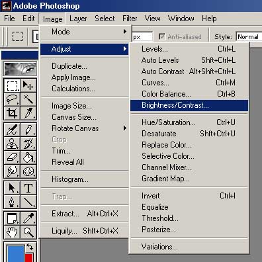
Task: Toggle the Anti-aliased checkbox
Action: (162, 36)
